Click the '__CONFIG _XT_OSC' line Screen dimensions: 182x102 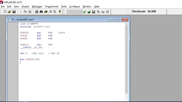point(31,48)
